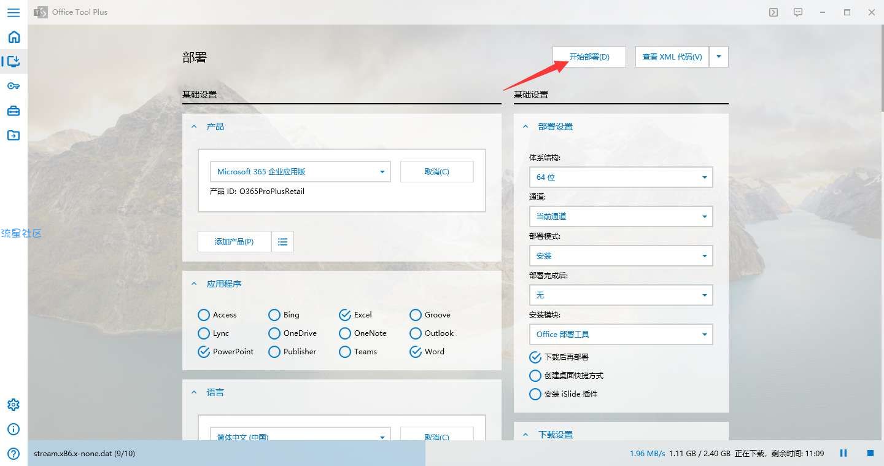Screen dimensions: 884x466
Task: Open the 通道 当前通道 dropdown
Action: [621, 216]
